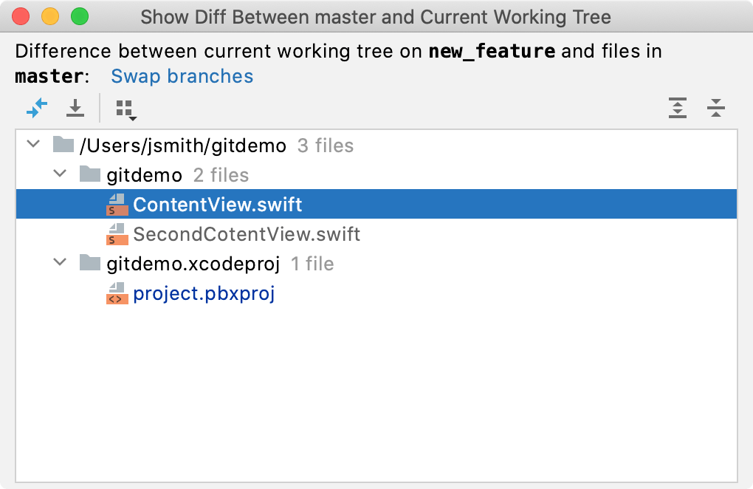Open the Group By options icon
The width and height of the screenshot is (753, 489).
[125, 108]
